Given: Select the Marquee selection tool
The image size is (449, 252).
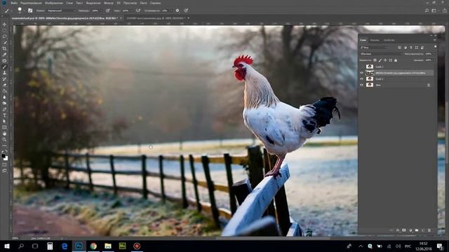Looking at the screenshot, I should pyautogui.click(x=4, y=31).
